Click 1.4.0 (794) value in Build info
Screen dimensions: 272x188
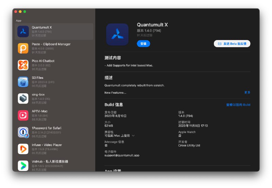tap(185, 116)
